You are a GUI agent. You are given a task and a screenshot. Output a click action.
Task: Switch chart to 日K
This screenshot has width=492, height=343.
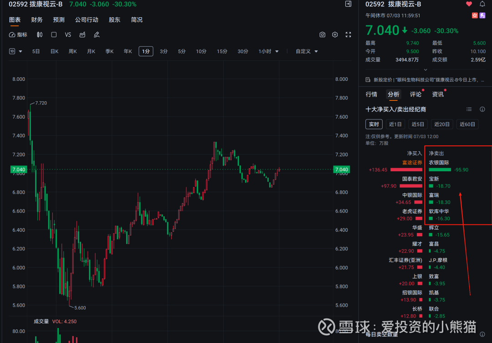54,51
